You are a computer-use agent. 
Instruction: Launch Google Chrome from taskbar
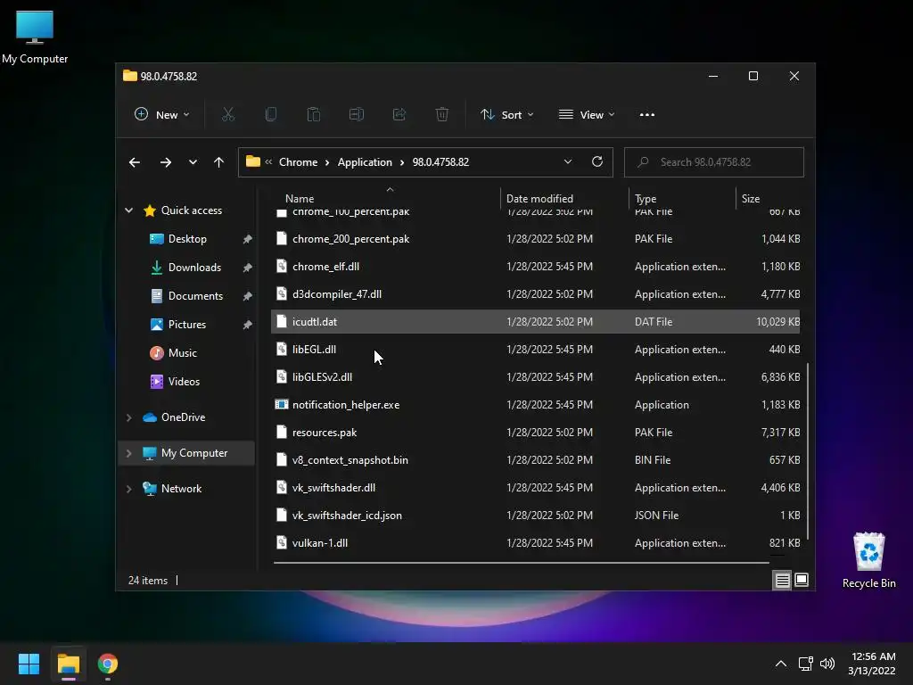[x=108, y=664]
